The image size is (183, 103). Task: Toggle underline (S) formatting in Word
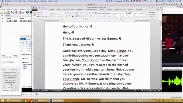[56, 16]
